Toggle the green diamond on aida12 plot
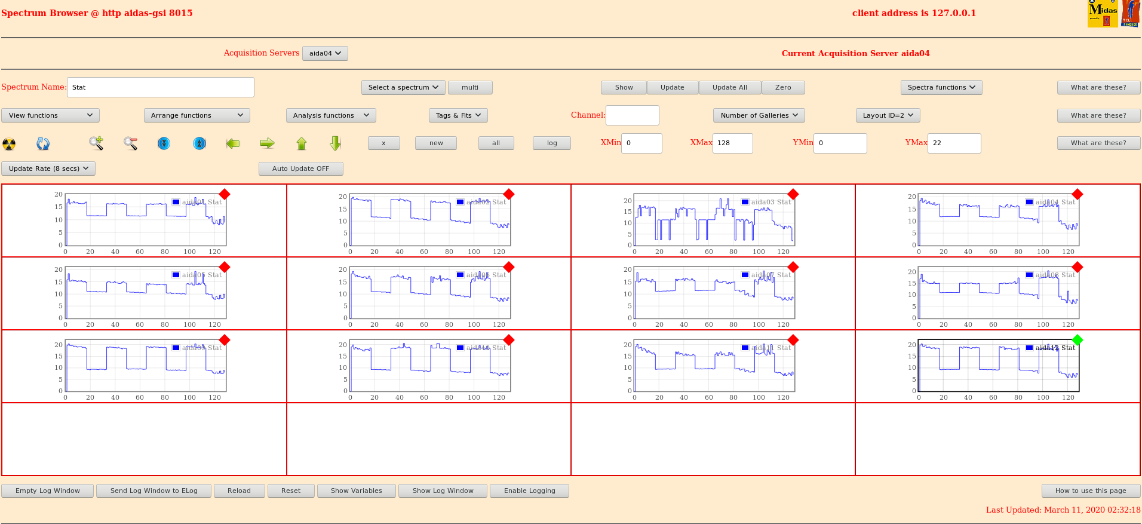The width and height of the screenshot is (1142, 524). tap(1077, 340)
